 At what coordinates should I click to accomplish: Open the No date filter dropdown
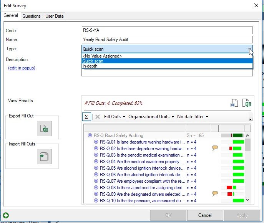(193, 117)
